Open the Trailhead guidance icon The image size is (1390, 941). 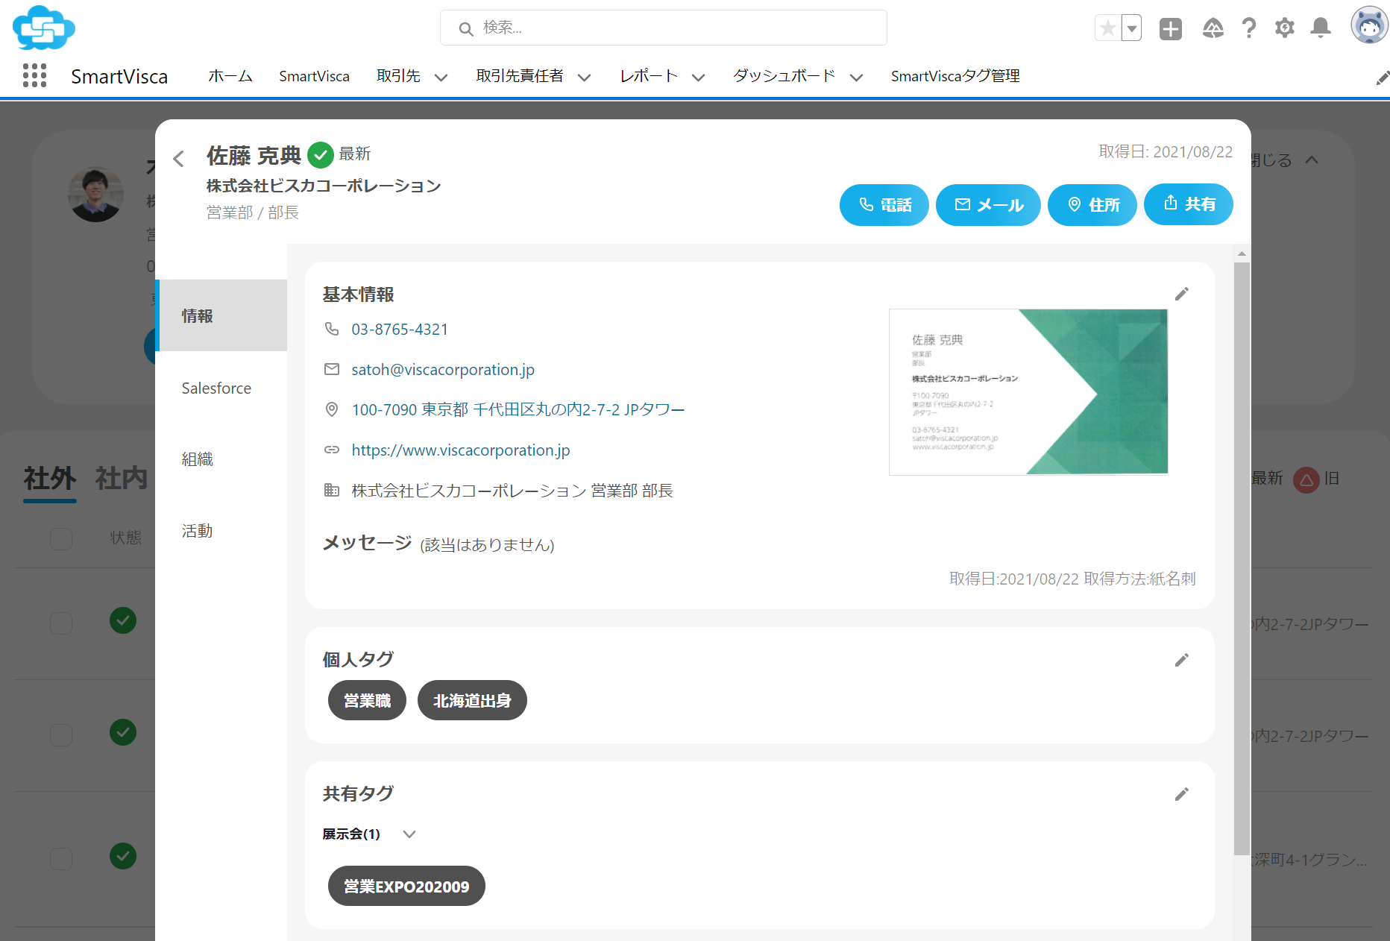point(1213,28)
